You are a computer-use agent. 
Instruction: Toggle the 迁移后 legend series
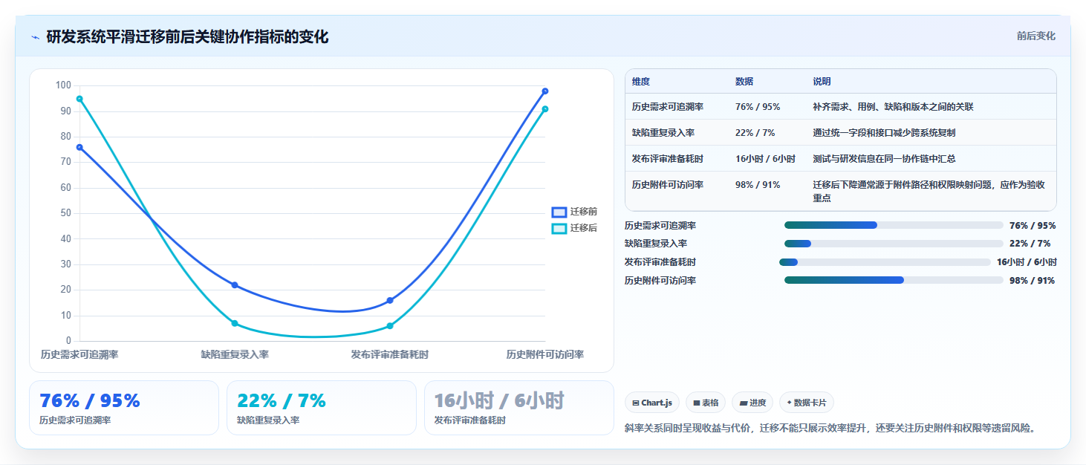[x=574, y=228]
